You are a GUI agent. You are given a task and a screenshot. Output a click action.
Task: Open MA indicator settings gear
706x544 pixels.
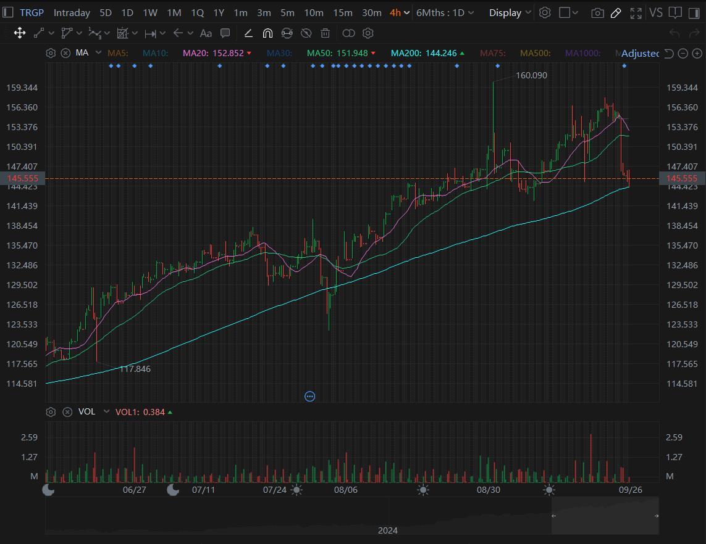51,53
